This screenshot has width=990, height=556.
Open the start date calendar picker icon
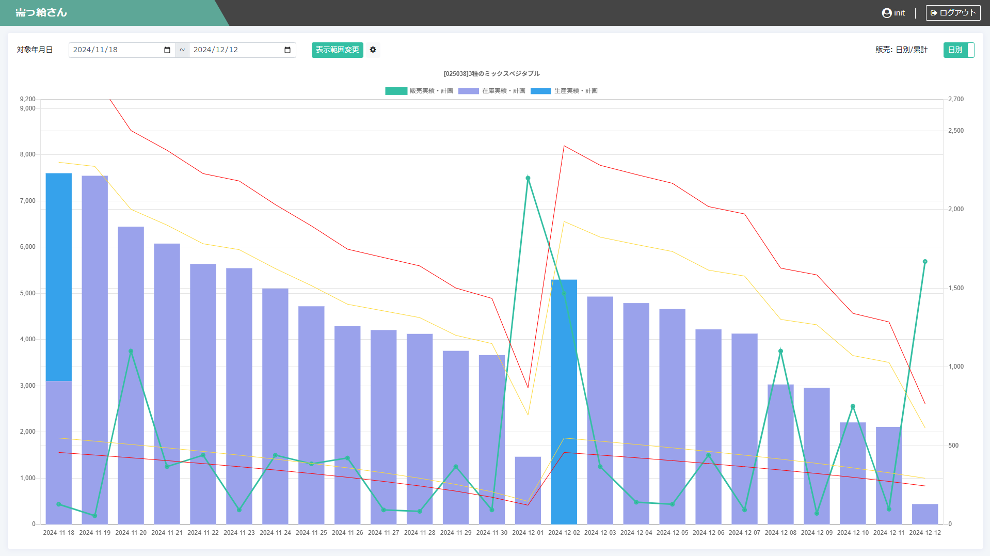point(167,50)
